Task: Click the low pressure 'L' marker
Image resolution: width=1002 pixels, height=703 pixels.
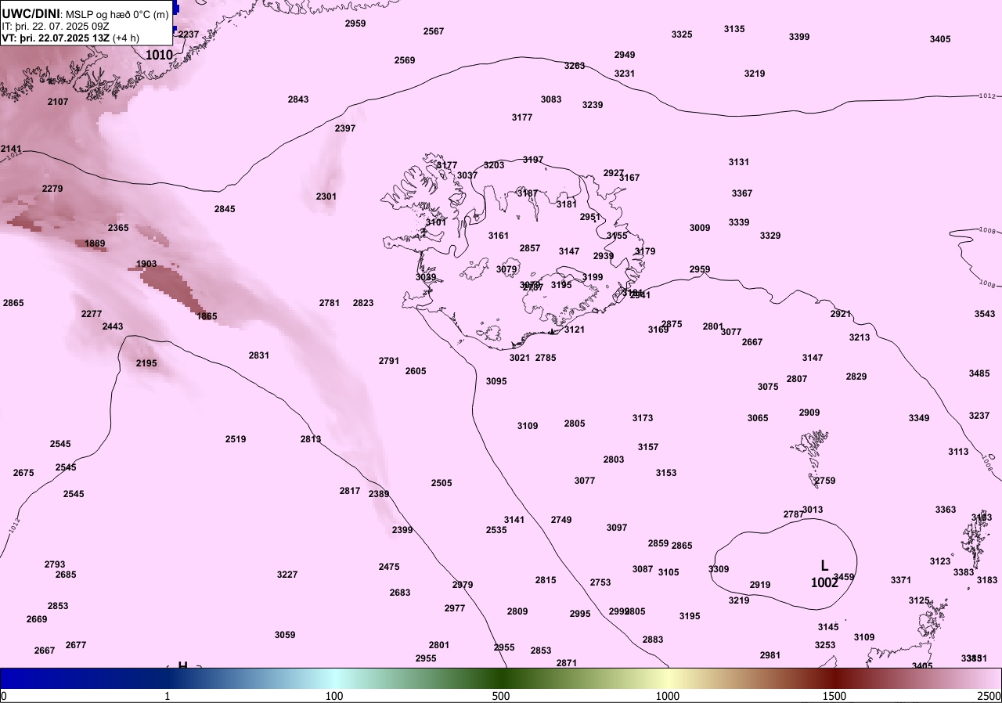Action: [x=824, y=565]
